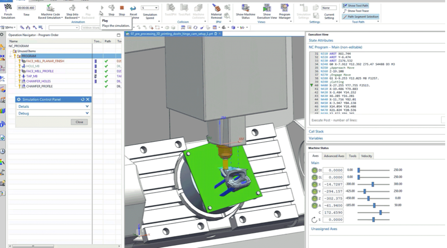Click the X axis slider handle
Viewport: 447px width, 248px height.
(x=372, y=184)
